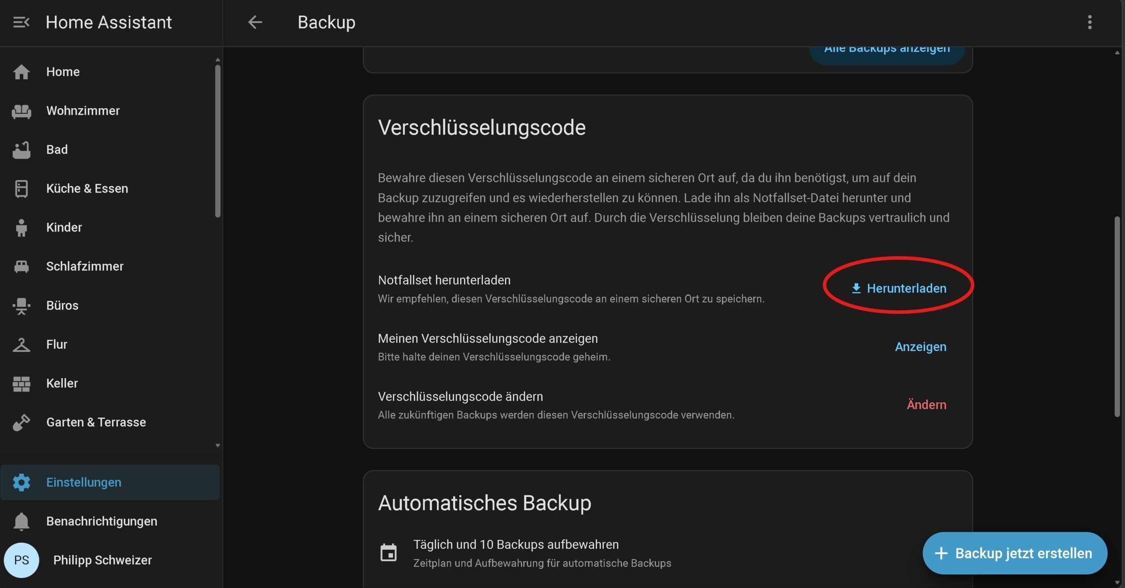The width and height of the screenshot is (1125, 588).
Task: Show encryption code with Anzeigen
Action: (921, 347)
